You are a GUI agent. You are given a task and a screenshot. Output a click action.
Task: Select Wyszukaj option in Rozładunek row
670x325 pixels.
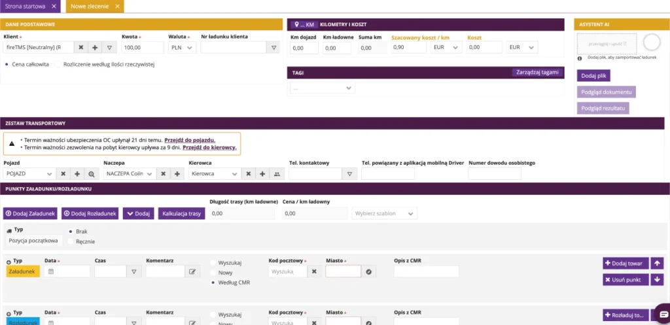(x=213, y=315)
